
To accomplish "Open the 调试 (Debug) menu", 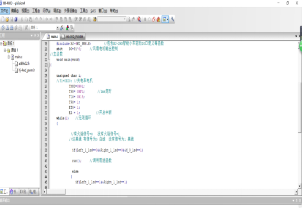I will tap(57, 11).
